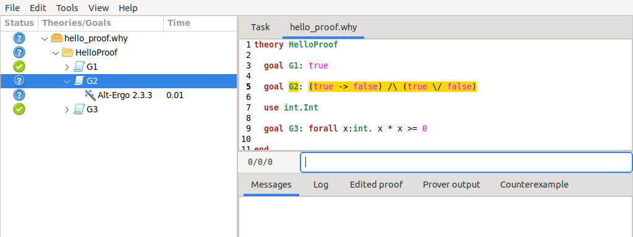The image size is (633, 237).
Task: Click 'use int.Int' on line 7
Action: click(291, 107)
